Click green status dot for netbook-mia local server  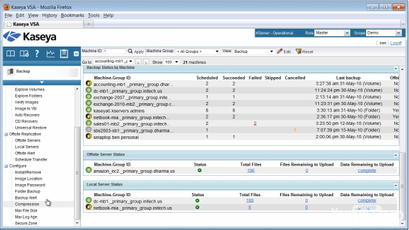[x=197, y=207]
